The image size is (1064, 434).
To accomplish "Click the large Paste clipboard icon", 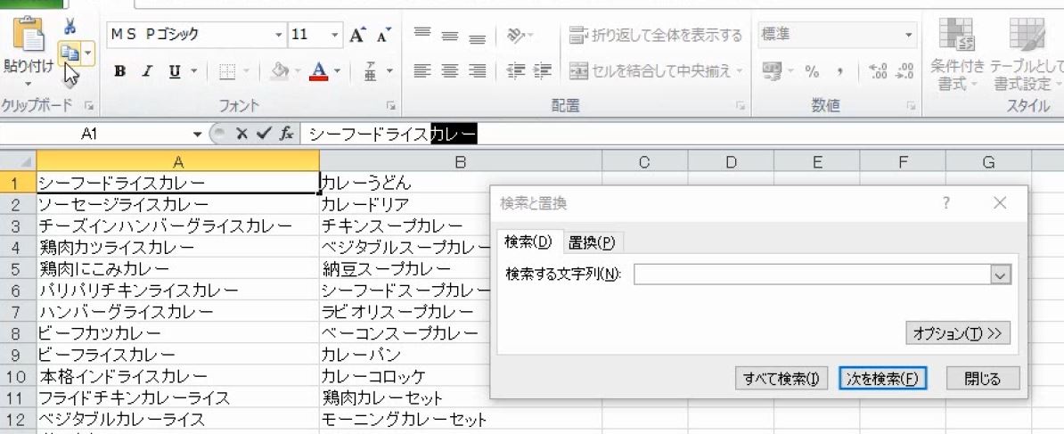I will [29, 34].
